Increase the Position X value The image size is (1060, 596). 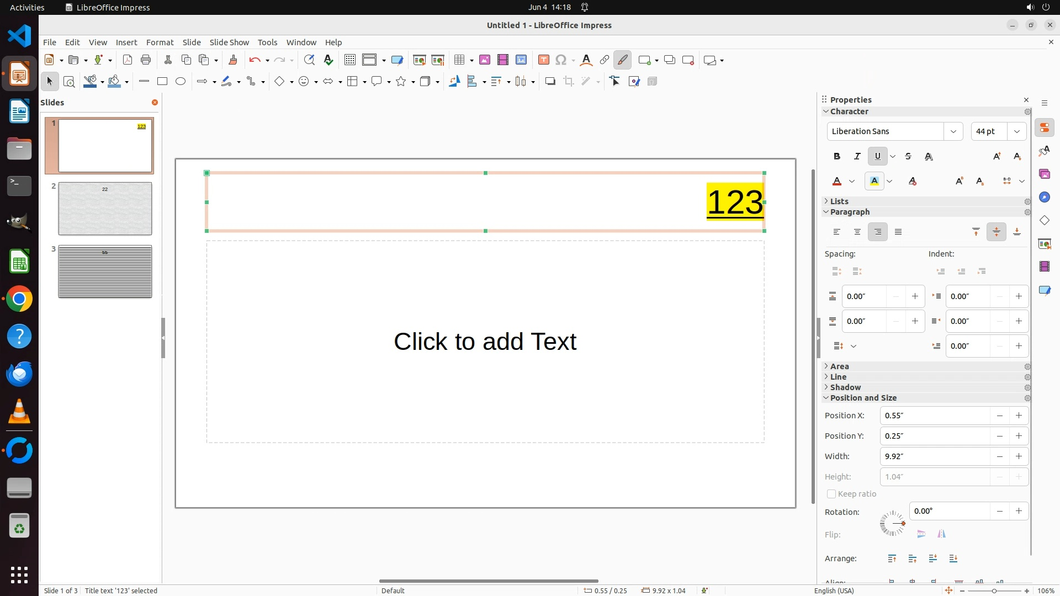(1019, 416)
